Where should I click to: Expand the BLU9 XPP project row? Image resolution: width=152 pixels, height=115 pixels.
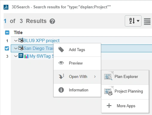point(16,41)
